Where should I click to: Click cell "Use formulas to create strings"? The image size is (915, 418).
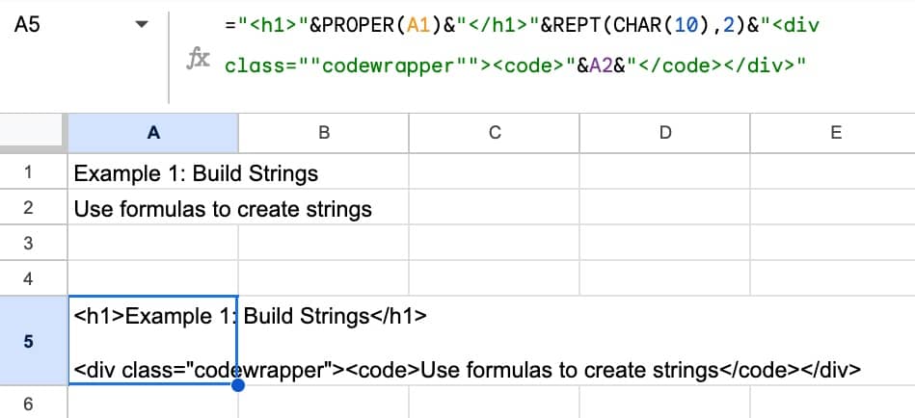pyautogui.click(x=152, y=208)
